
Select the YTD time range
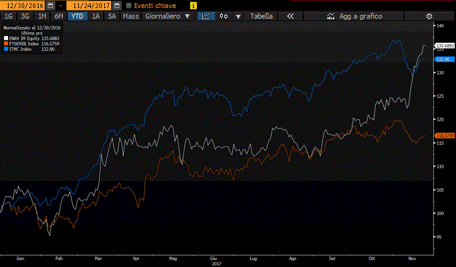(78, 16)
